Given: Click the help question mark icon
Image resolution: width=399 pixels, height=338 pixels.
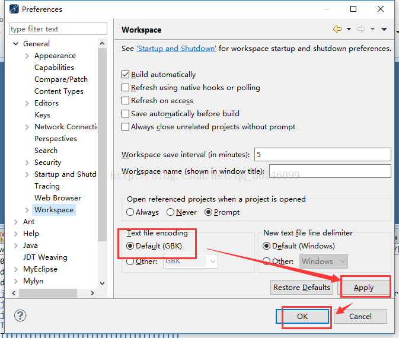Looking at the screenshot, I should [x=20, y=315].
